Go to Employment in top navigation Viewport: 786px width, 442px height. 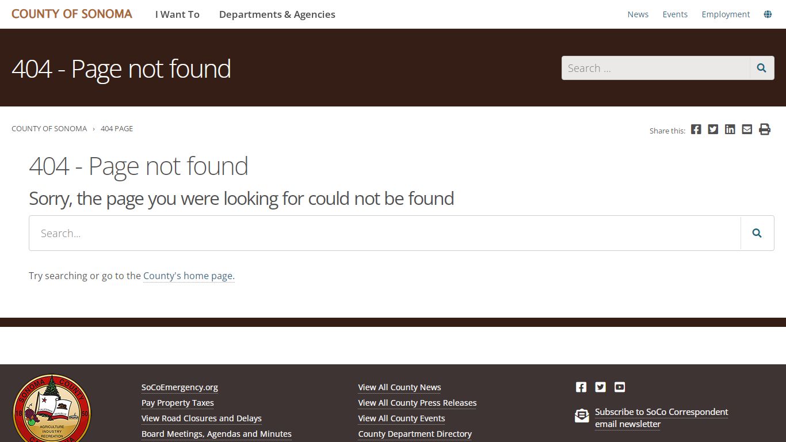pos(726,14)
